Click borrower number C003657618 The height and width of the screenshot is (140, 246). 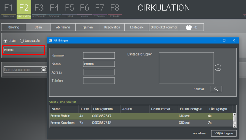102,123
